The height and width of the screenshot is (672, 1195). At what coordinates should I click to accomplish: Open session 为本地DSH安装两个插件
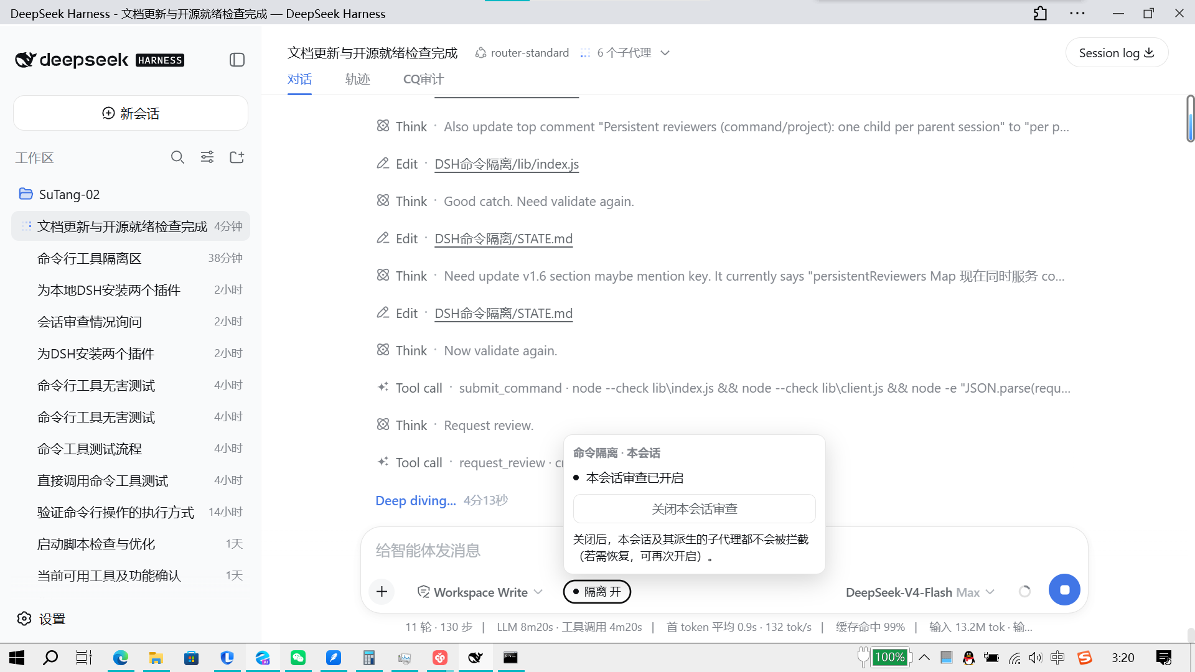(131, 290)
